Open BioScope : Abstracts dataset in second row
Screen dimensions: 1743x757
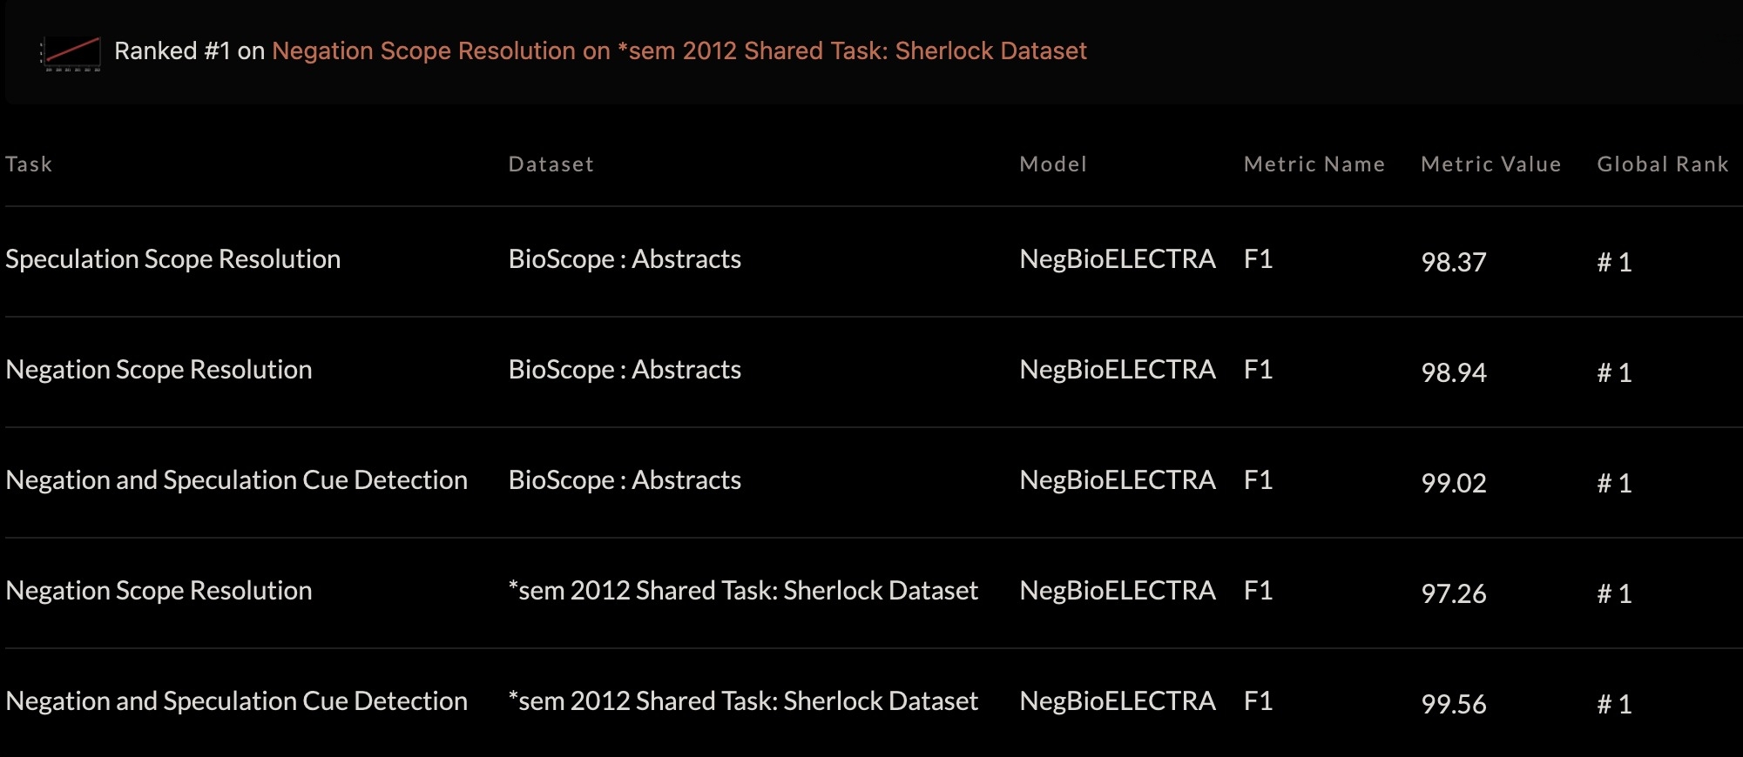click(x=625, y=370)
